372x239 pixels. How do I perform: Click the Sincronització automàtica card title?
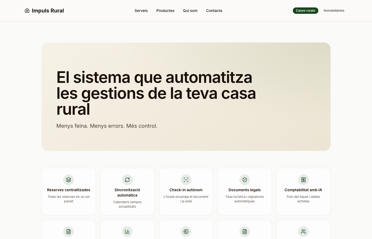click(127, 193)
